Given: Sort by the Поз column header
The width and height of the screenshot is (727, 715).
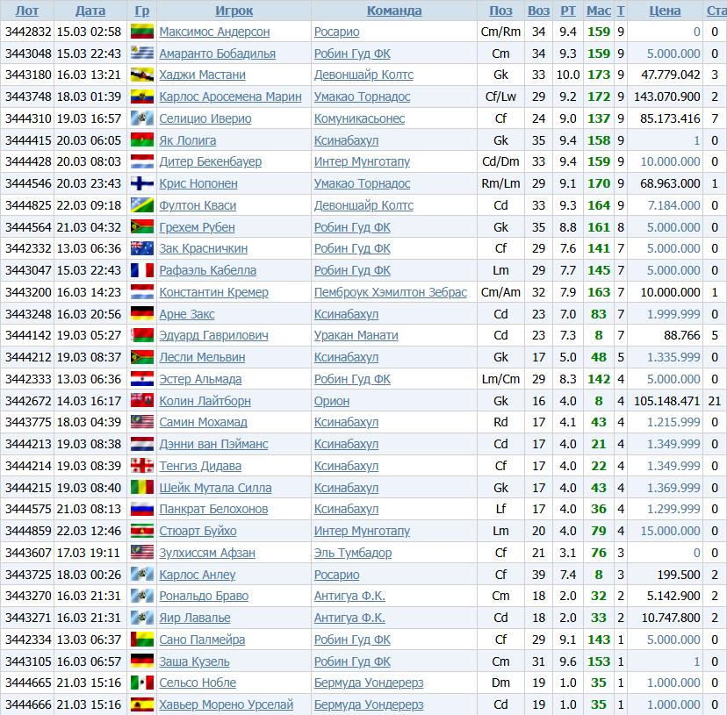Looking at the screenshot, I should coord(500,11).
